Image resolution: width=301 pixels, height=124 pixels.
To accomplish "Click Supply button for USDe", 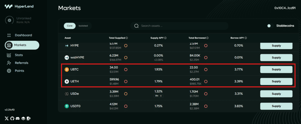I will (276, 94).
